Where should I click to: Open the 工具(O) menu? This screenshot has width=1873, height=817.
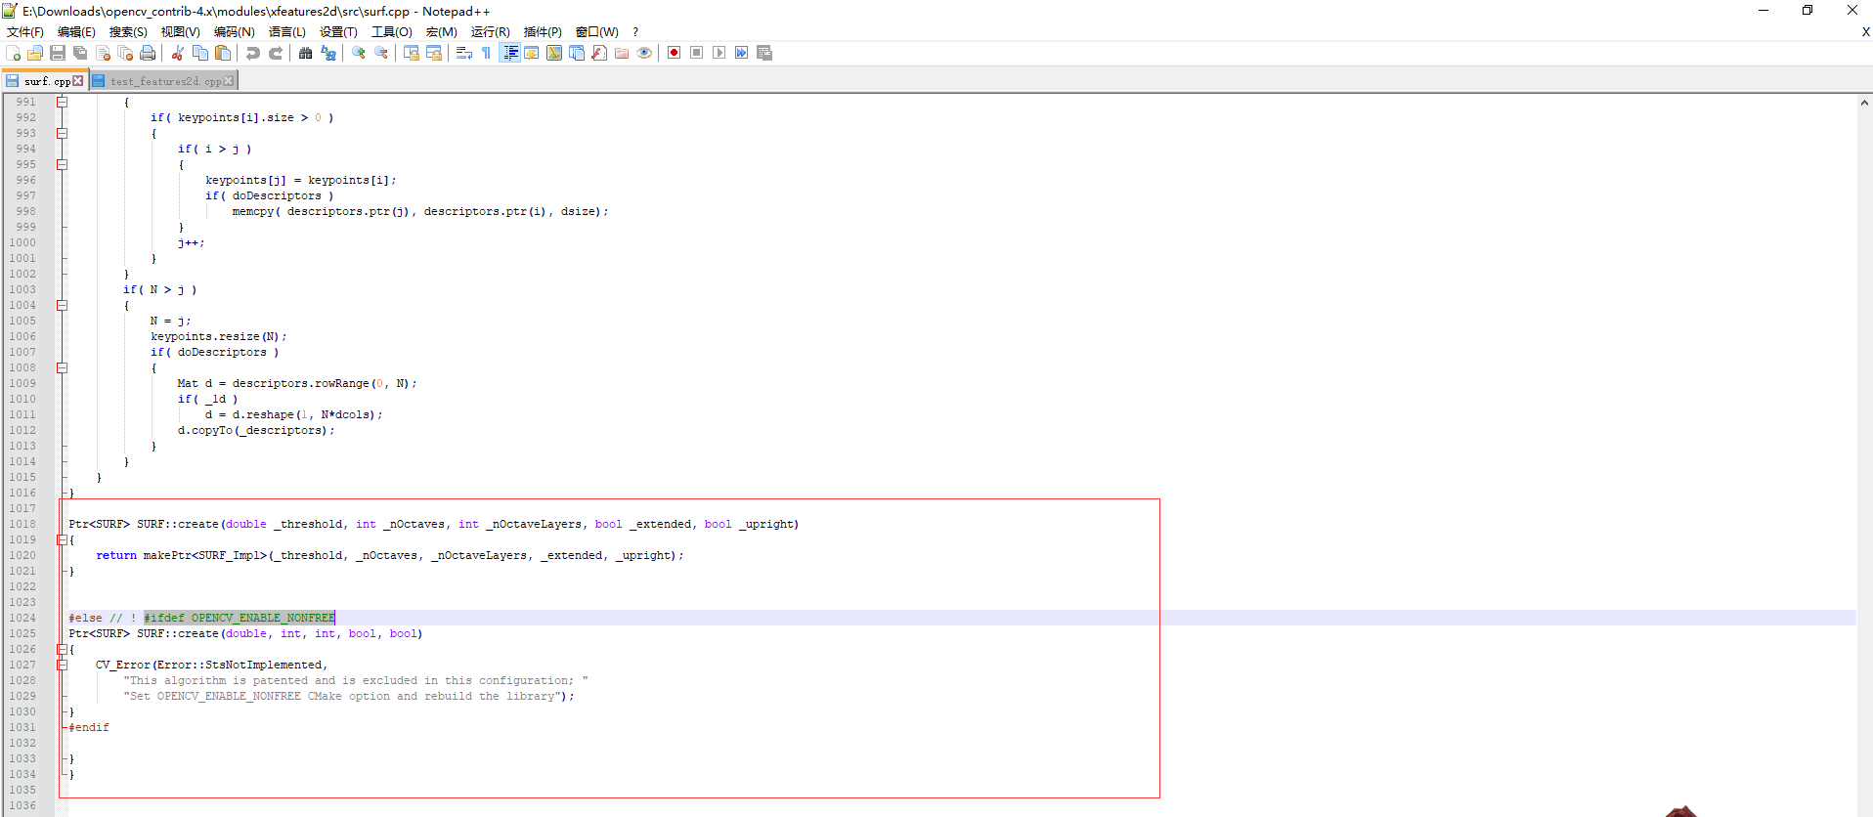click(x=392, y=32)
